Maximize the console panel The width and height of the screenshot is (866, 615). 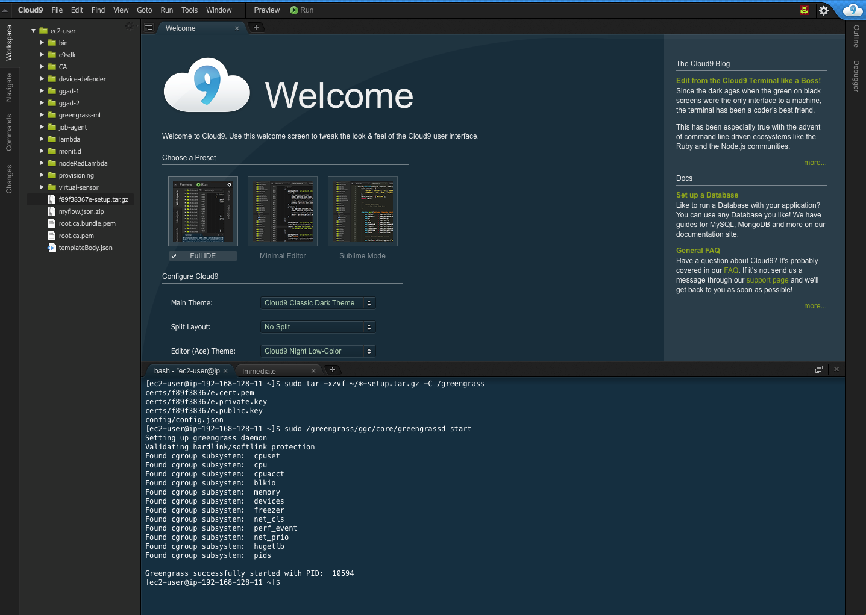point(819,369)
